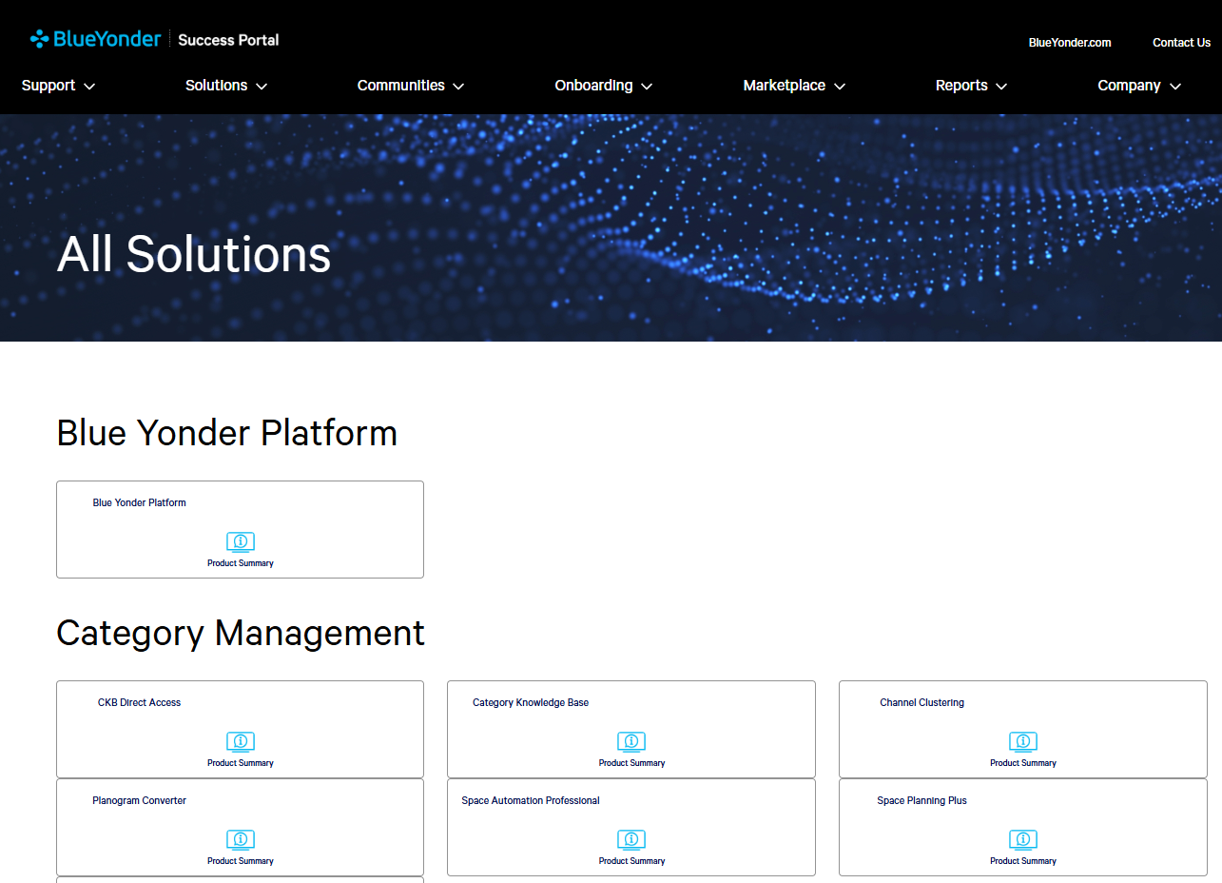
Task: Click Space Automation Professional's Product Summary icon
Action: 631,839
